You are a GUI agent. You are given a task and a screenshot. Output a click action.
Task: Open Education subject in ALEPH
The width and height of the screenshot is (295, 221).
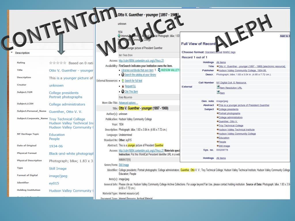click(x=224, y=138)
